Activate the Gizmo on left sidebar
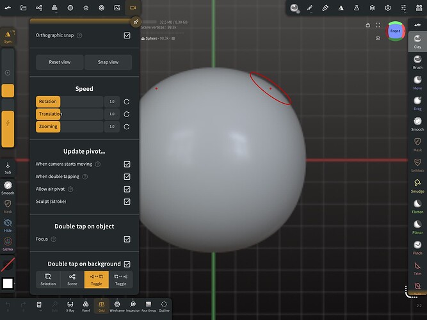This screenshot has height=320, width=427. coord(8,244)
